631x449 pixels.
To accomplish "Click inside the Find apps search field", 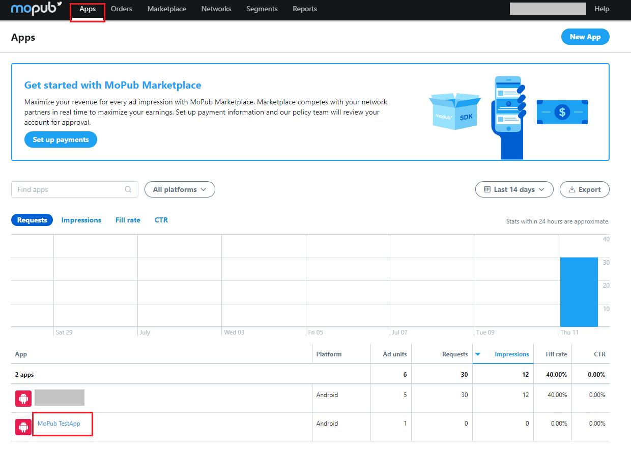I will (75, 189).
